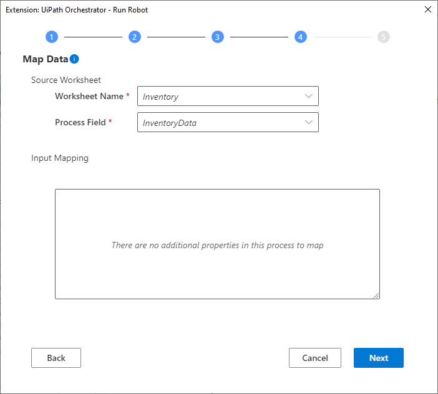
Task: Expand Worksheet Name chevron arrow
Action: pyautogui.click(x=309, y=96)
